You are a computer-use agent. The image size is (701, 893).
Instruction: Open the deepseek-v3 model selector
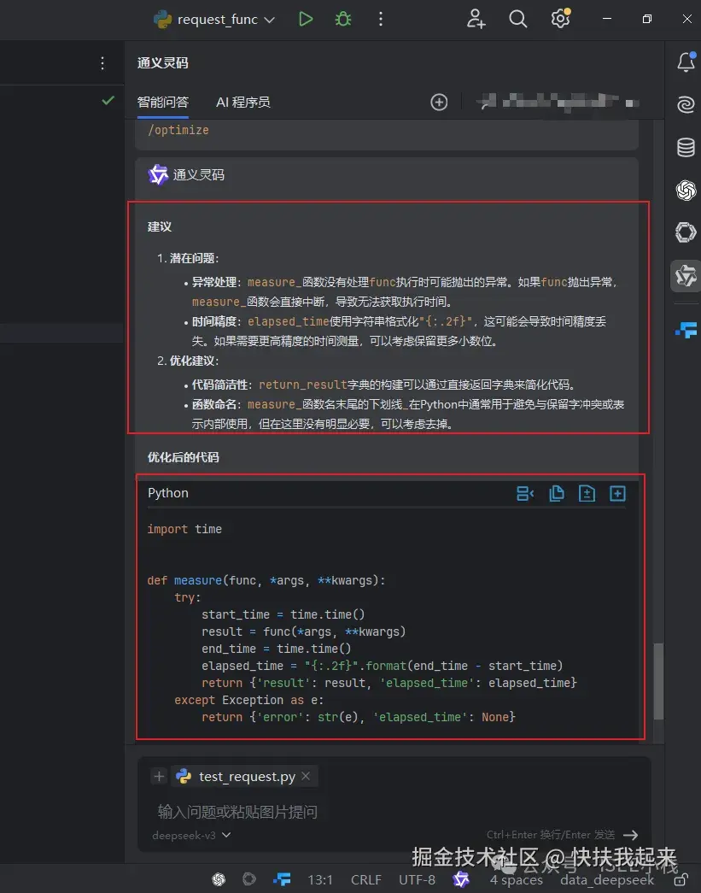click(191, 835)
